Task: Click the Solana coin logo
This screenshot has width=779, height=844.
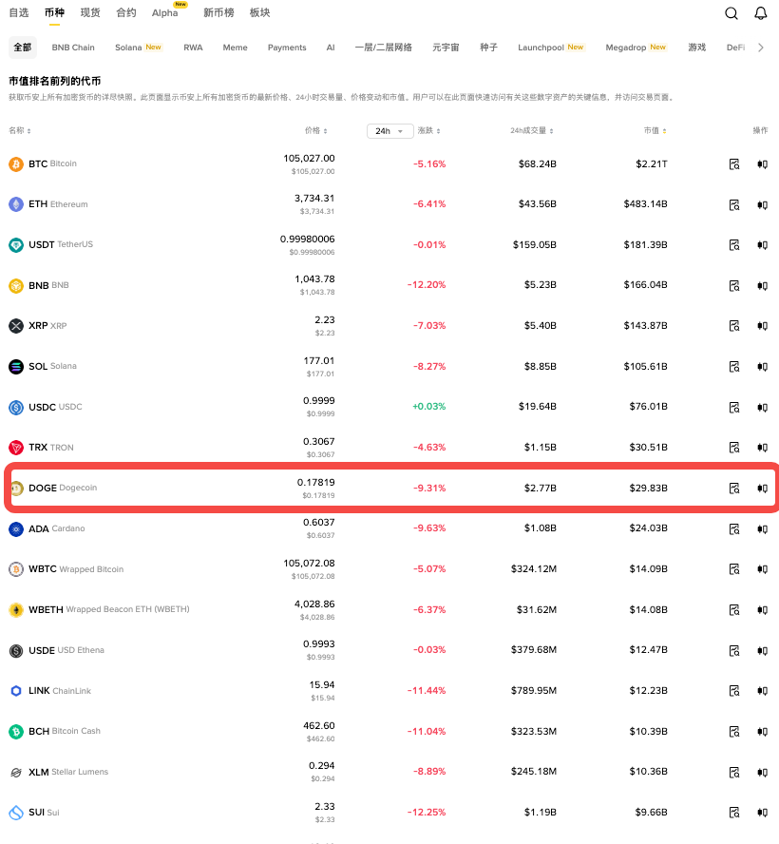Action: [x=18, y=366]
